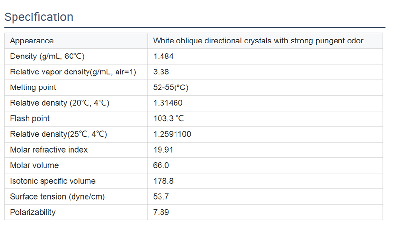The width and height of the screenshot is (411, 229).
Task: Click the Molar volume value 66.0
Action: point(161,165)
